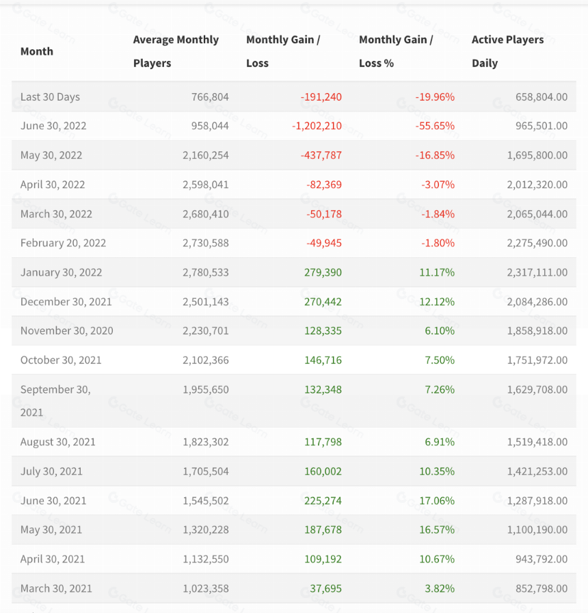588x613 pixels.
Task: Select the "June 30, 2022" month cell
Action: [53, 126]
